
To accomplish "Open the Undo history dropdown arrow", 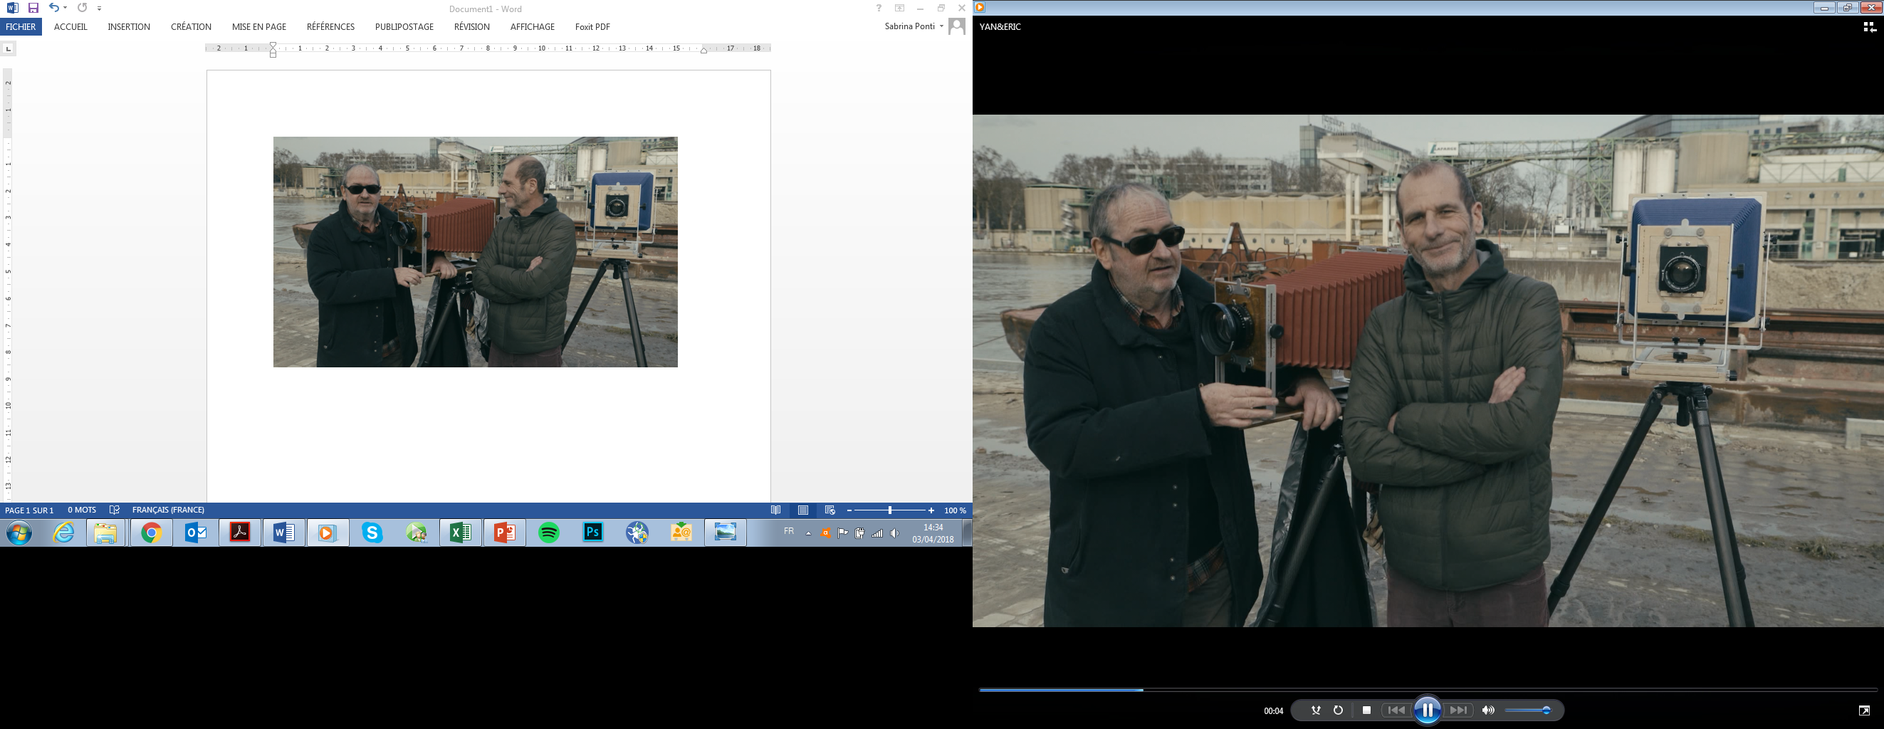I will coord(65,8).
